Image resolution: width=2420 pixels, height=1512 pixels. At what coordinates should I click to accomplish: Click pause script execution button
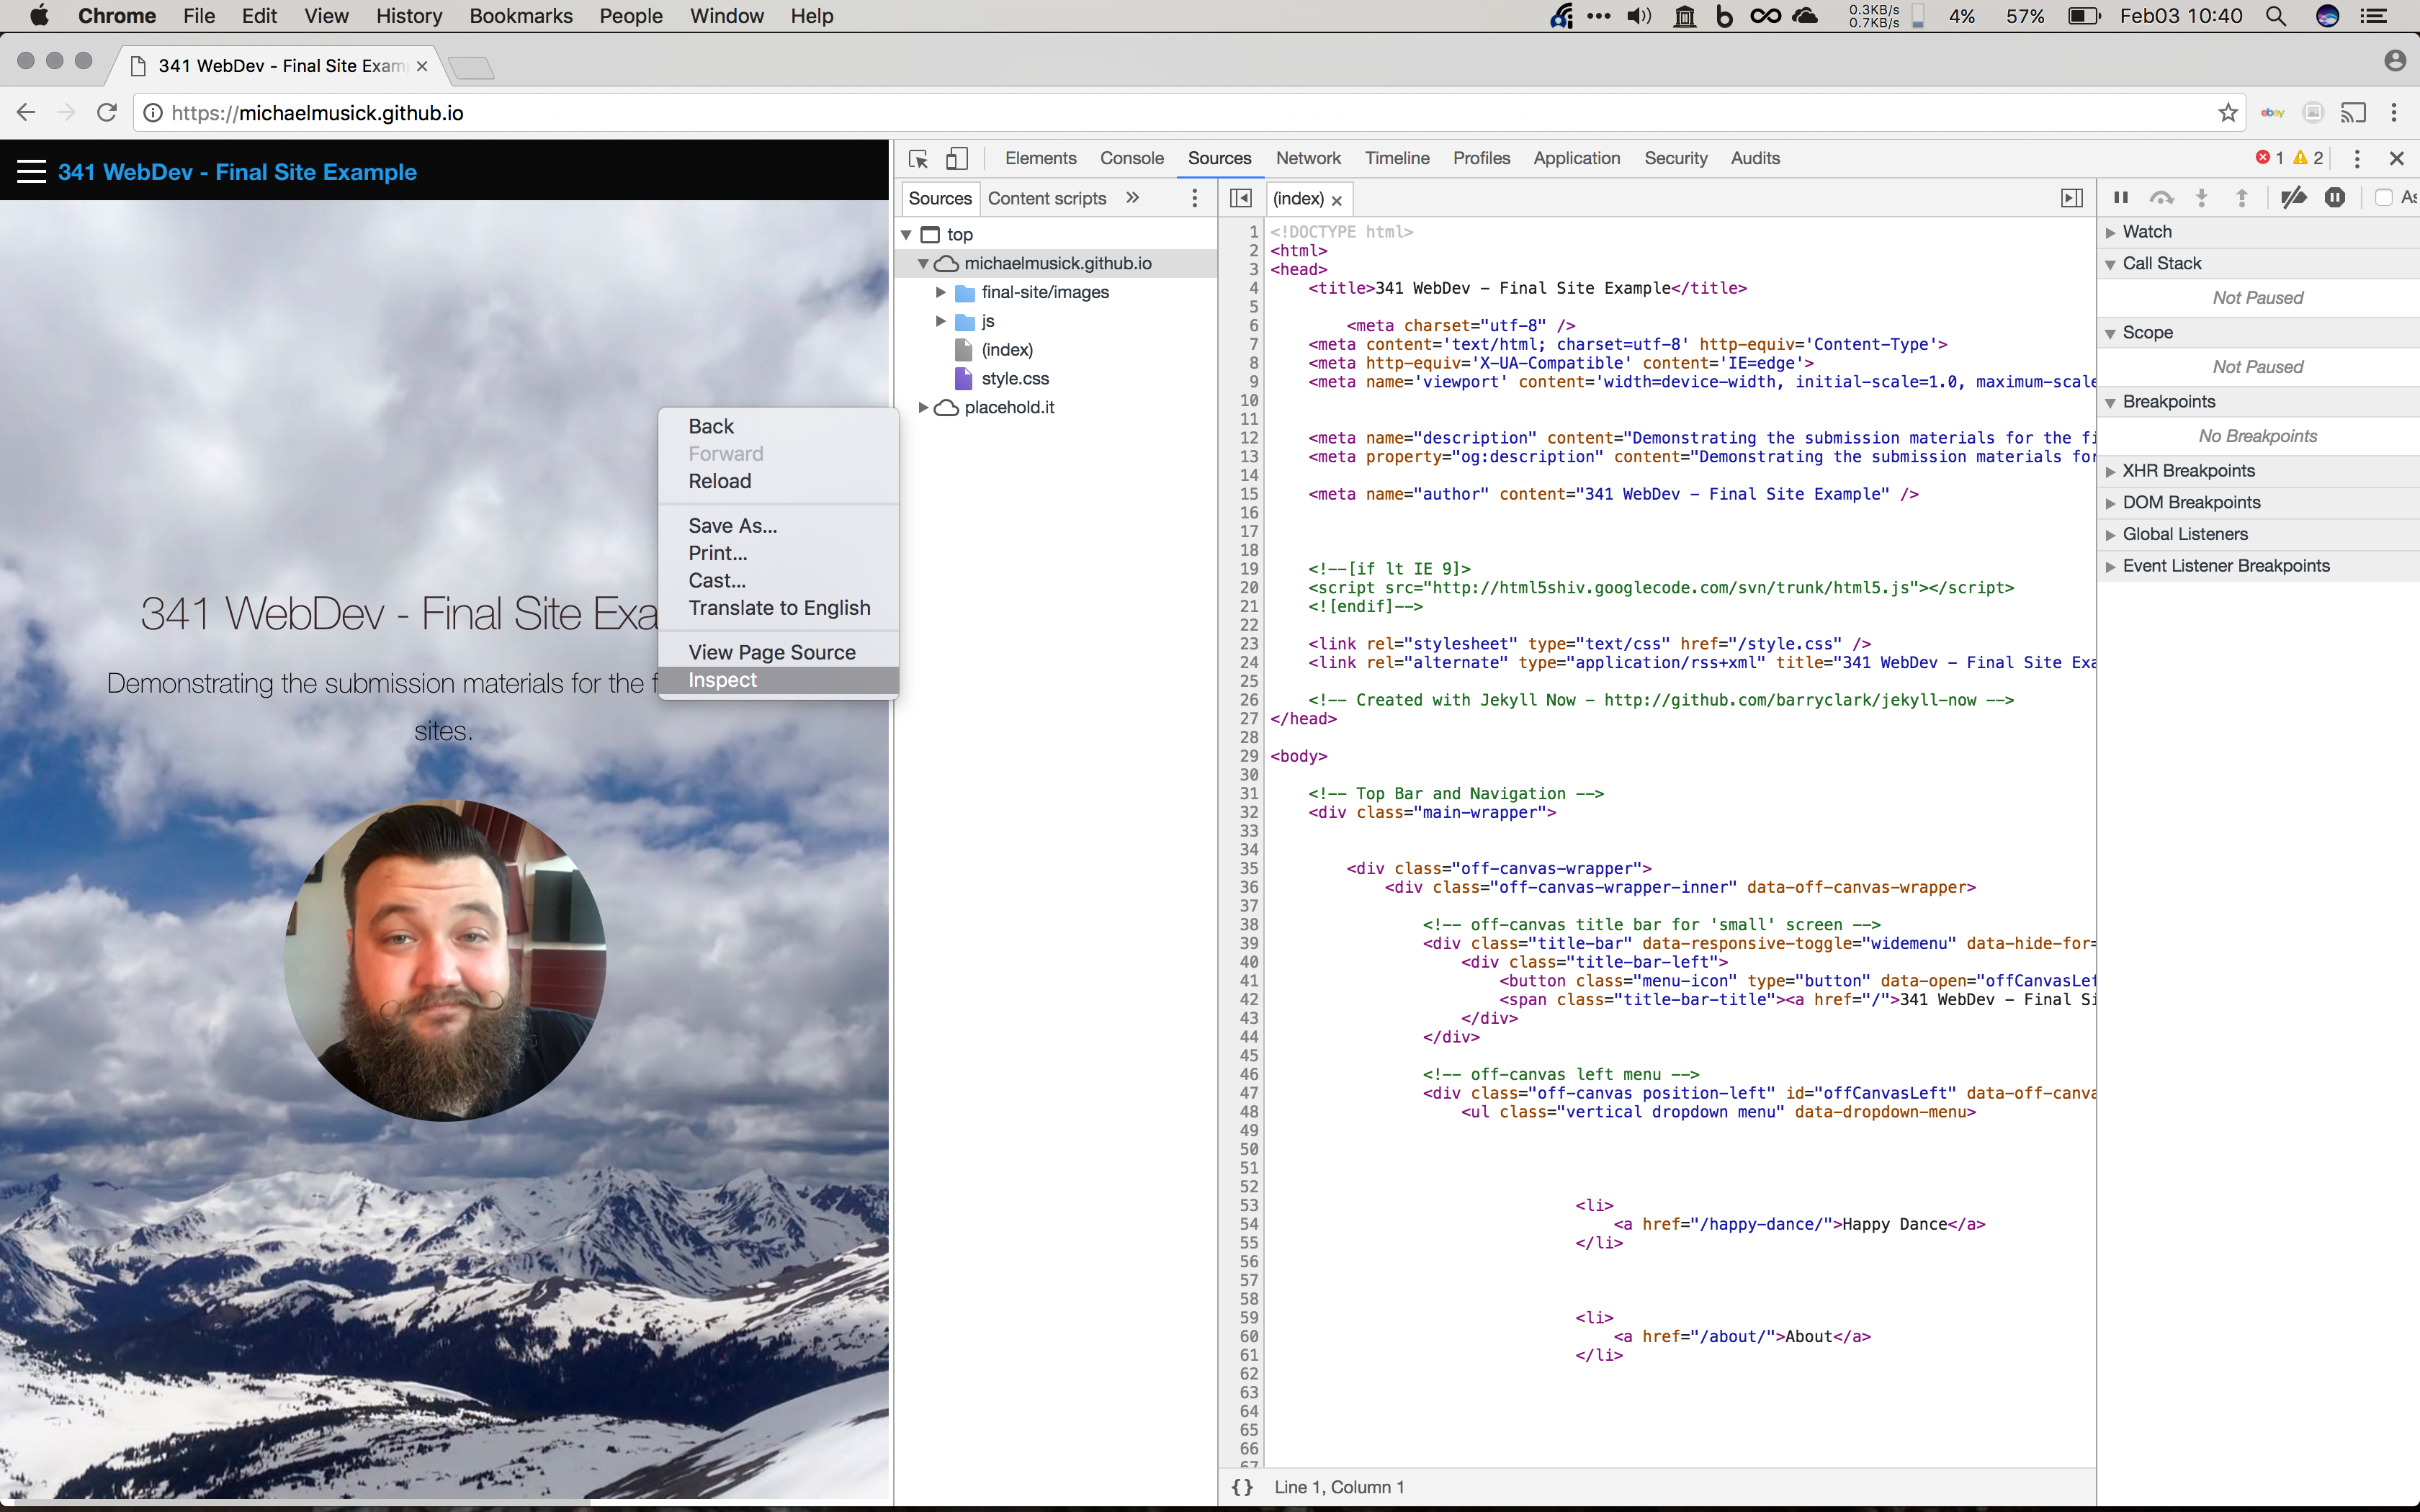click(x=2120, y=198)
